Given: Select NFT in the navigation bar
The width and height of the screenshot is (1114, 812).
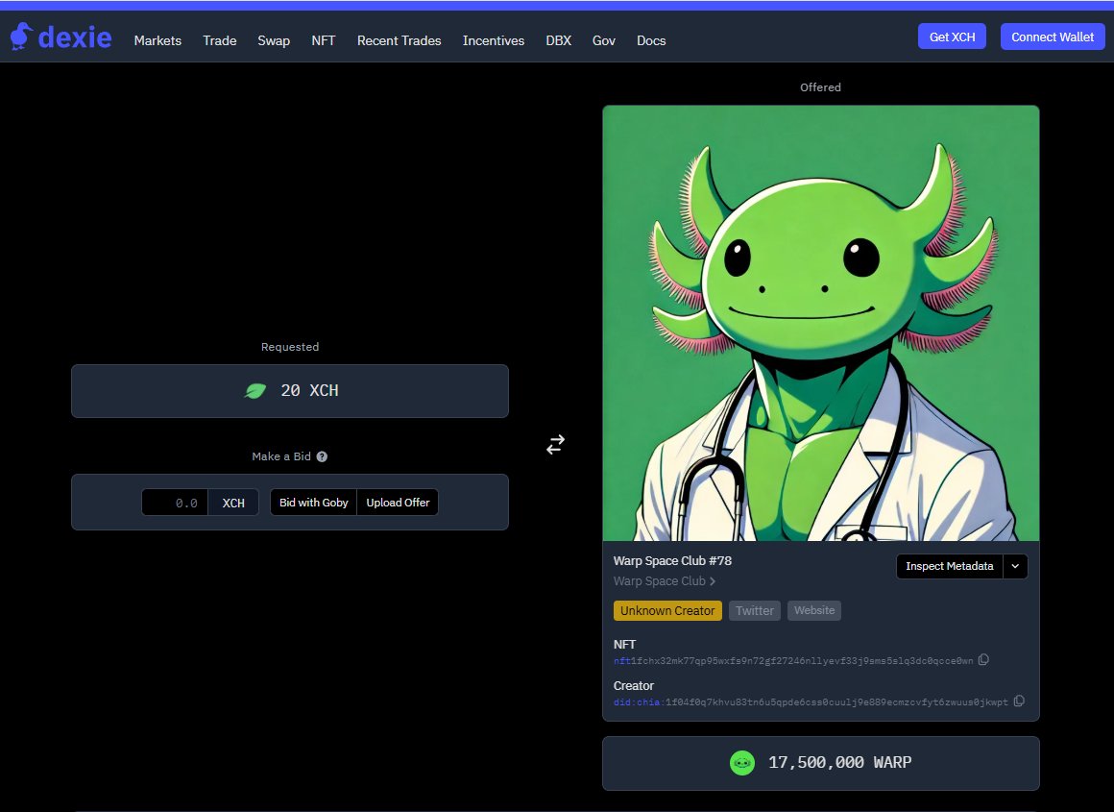Looking at the screenshot, I should pos(324,40).
